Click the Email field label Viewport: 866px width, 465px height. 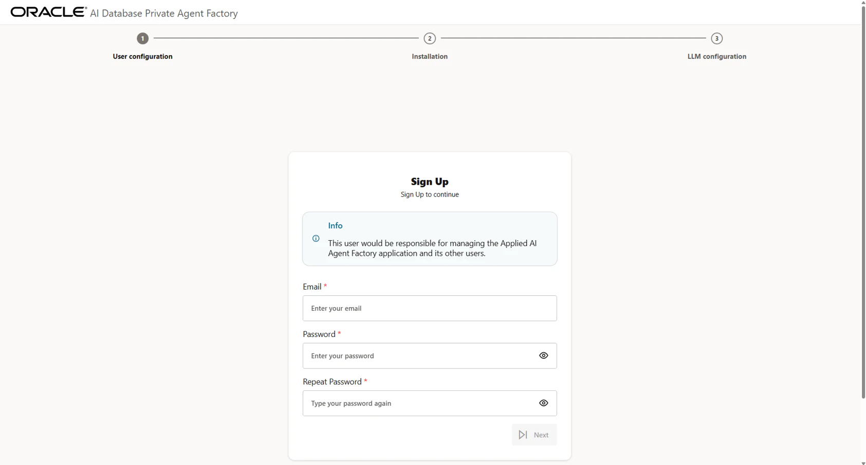[x=312, y=287]
